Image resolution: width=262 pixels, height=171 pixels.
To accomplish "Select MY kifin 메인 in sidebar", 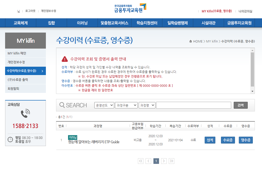I will [x=25, y=53].
